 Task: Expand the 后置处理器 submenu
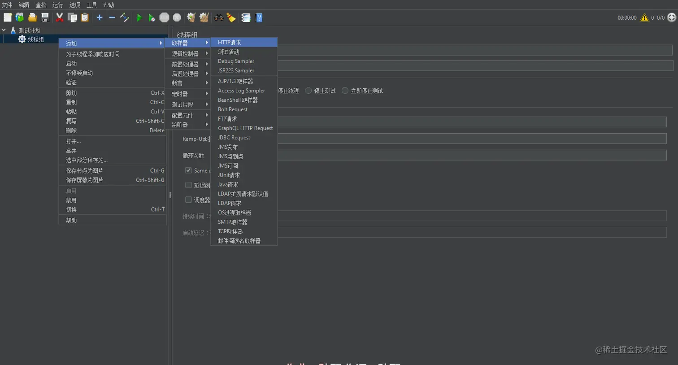click(188, 74)
